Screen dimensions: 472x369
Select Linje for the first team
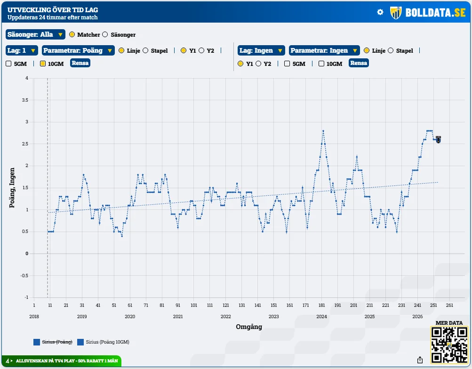pyautogui.click(x=121, y=50)
